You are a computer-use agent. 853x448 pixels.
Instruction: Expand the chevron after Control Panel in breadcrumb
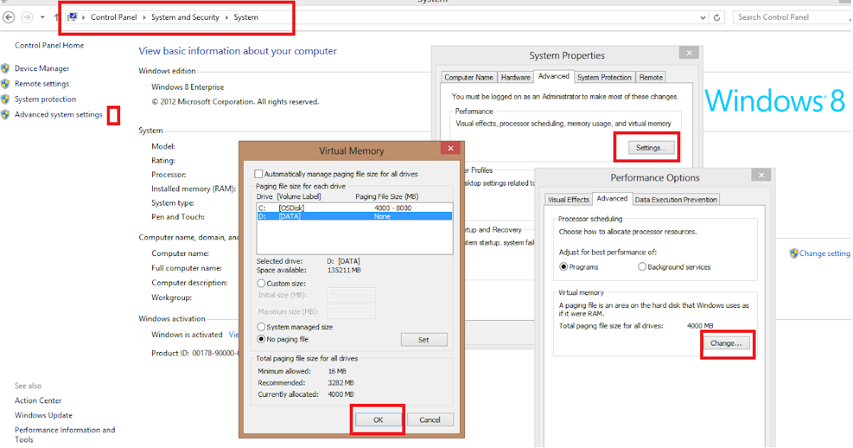pyautogui.click(x=145, y=17)
